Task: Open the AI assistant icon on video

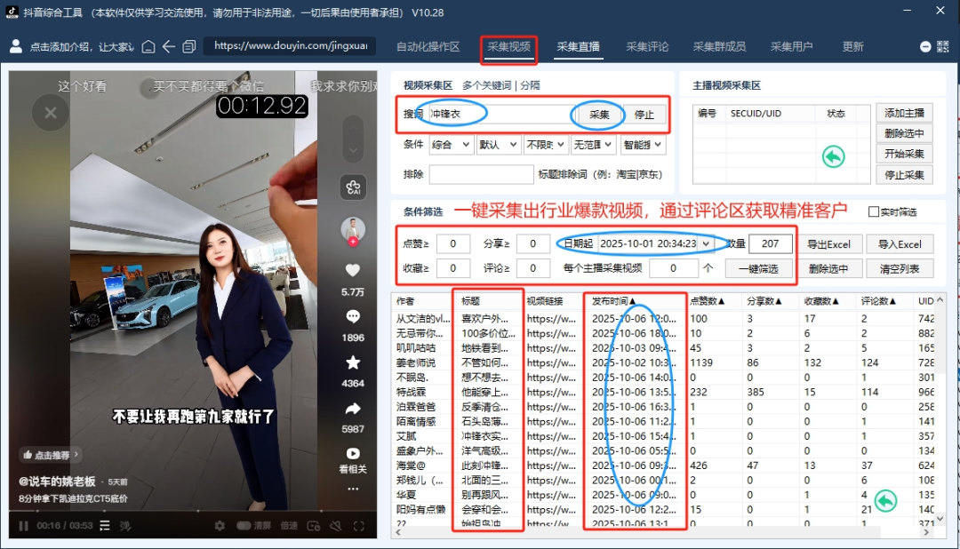Action: [353, 187]
